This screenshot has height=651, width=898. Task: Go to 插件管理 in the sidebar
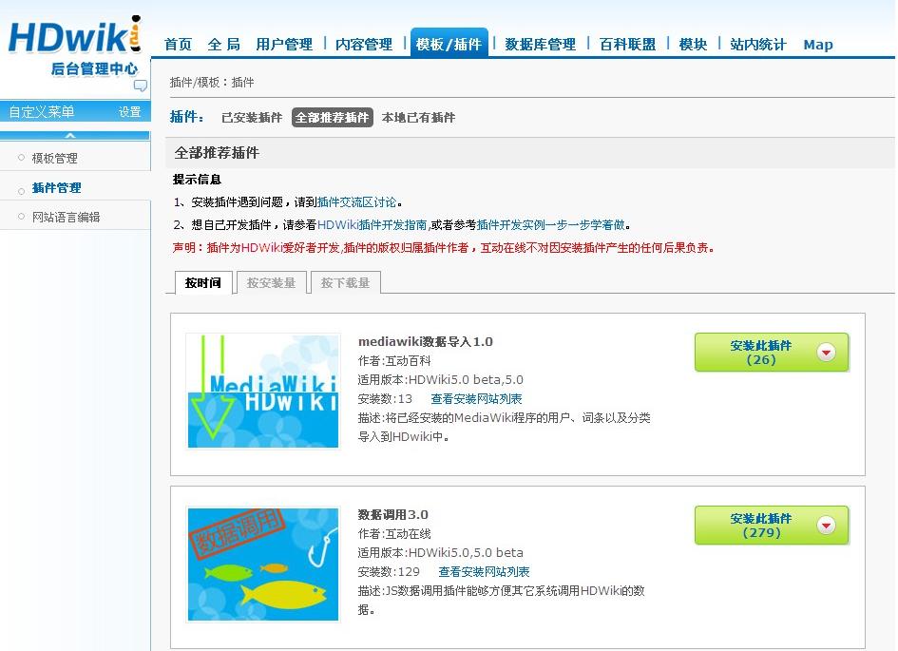[56, 188]
